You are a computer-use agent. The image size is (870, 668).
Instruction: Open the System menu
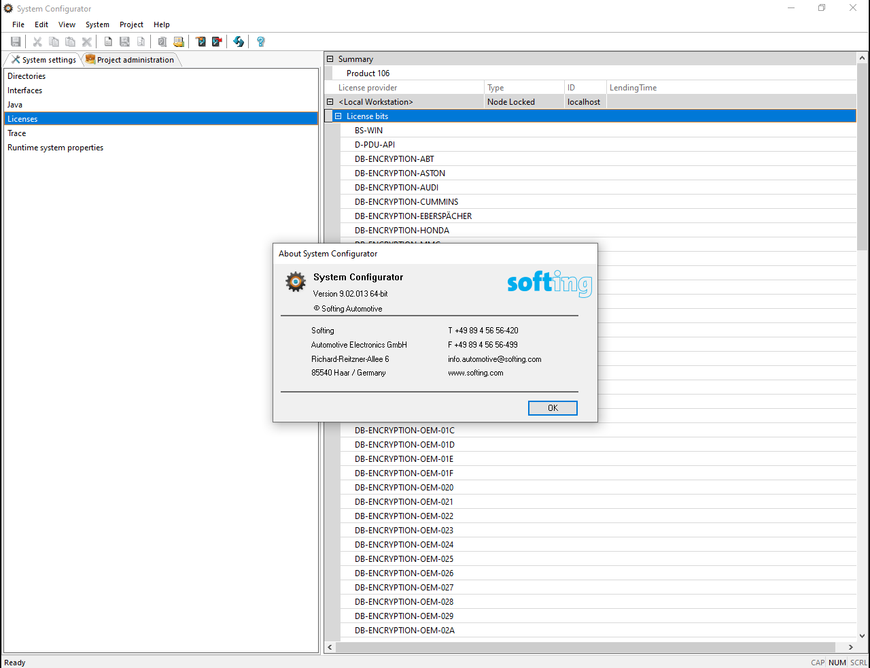point(97,24)
